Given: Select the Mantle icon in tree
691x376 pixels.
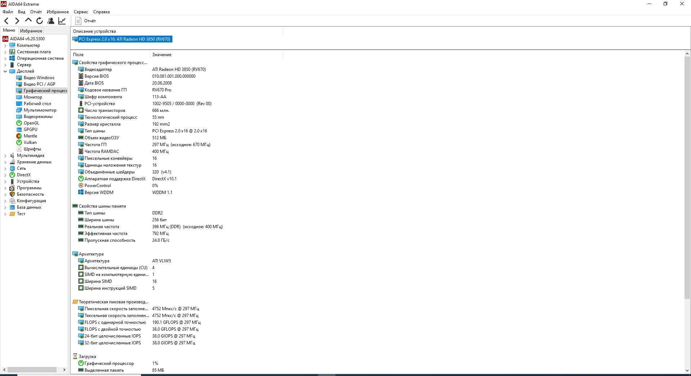Looking at the screenshot, I should click(x=19, y=136).
